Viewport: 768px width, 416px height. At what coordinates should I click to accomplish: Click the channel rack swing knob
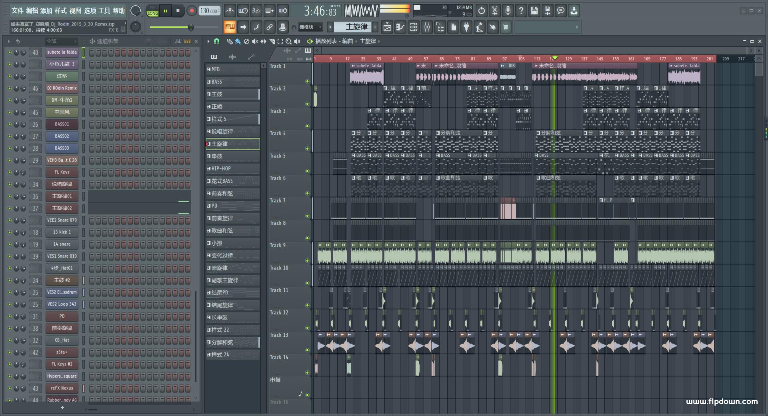pyautogui.click(x=148, y=41)
